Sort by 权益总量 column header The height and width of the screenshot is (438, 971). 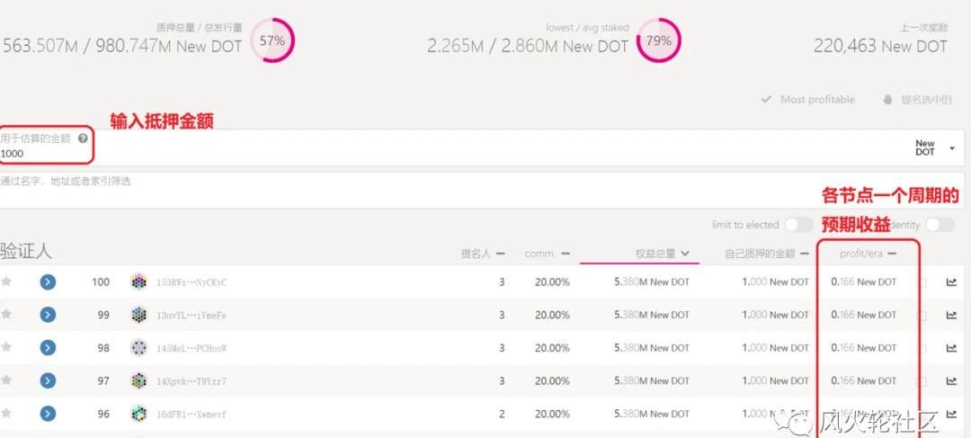[x=661, y=254]
